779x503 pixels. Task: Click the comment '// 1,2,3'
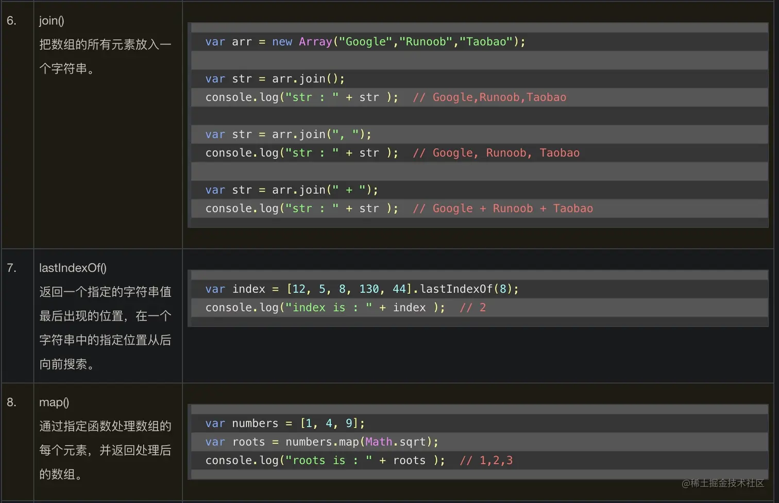coord(486,461)
